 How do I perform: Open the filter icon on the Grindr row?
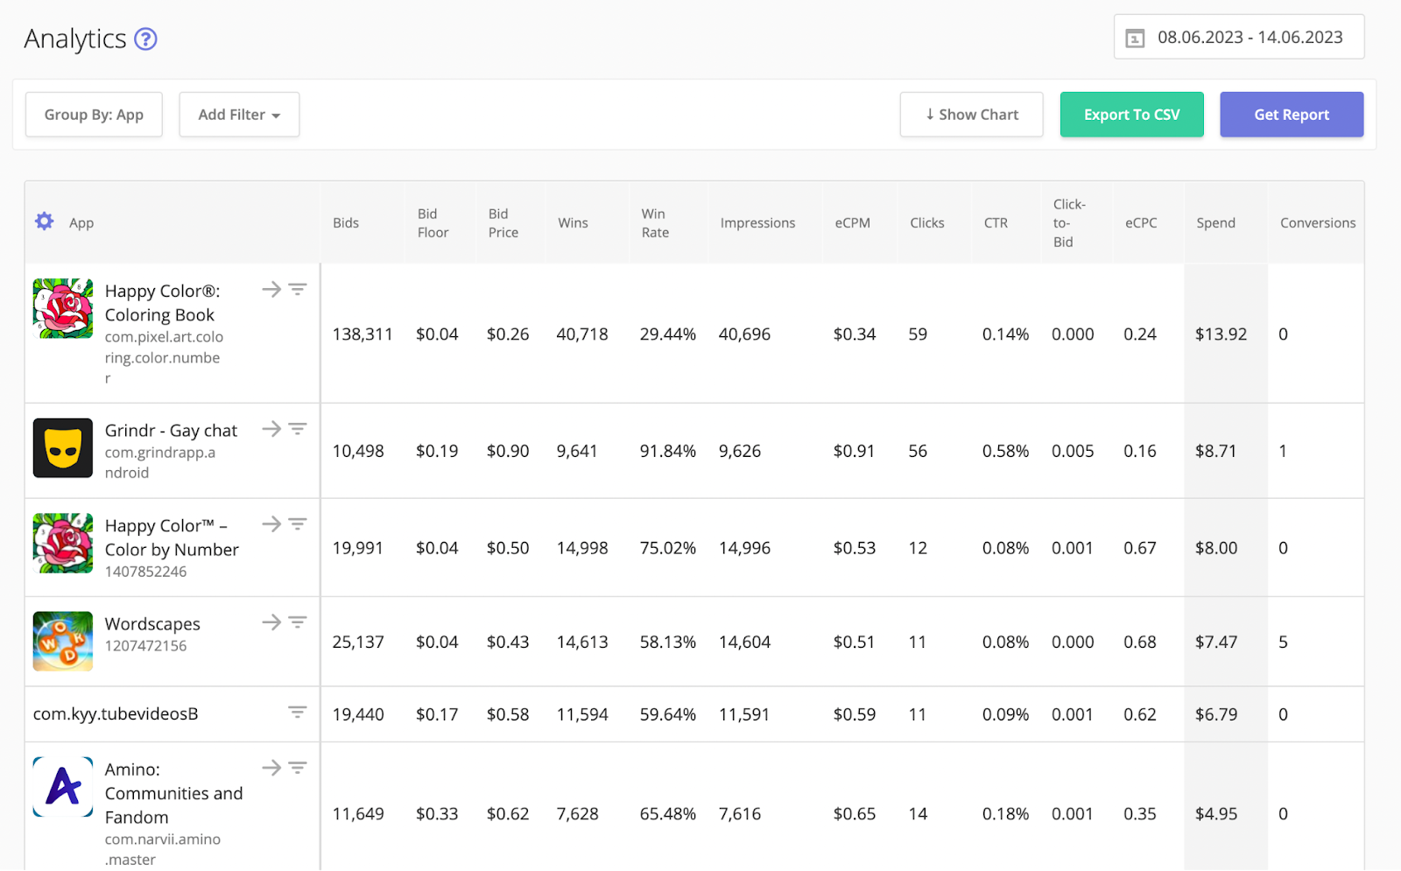(x=298, y=428)
